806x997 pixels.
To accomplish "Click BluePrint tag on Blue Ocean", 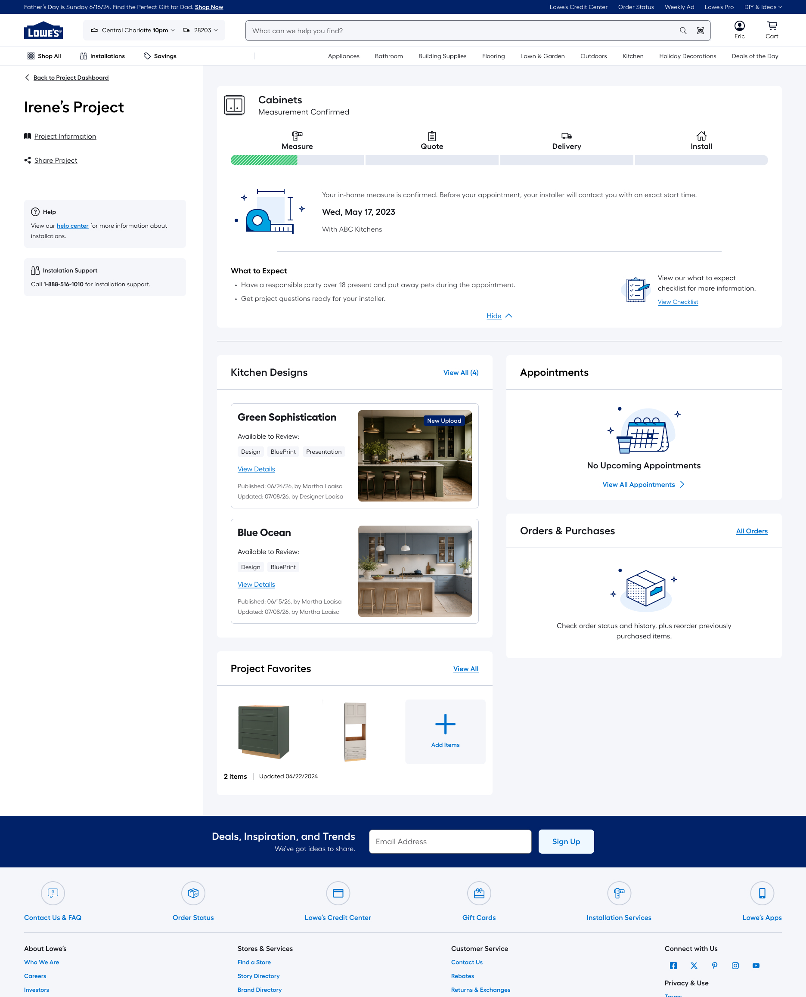I will (x=283, y=567).
